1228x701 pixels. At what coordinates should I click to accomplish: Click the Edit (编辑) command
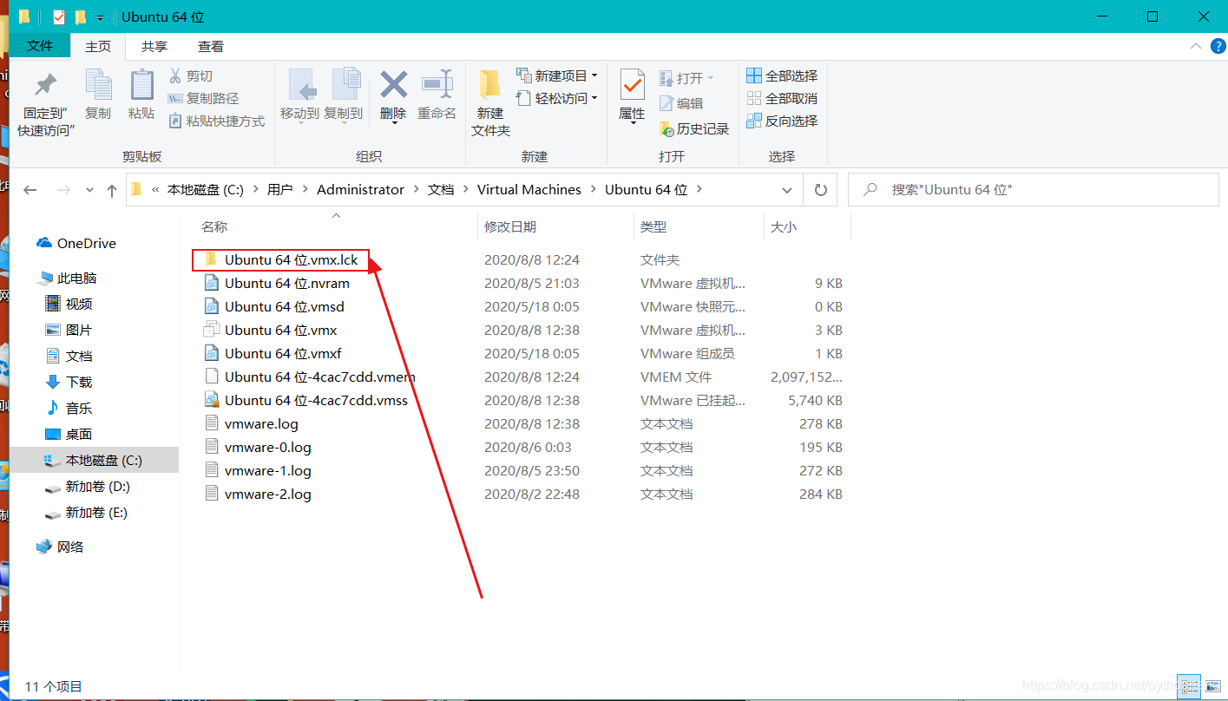682,103
